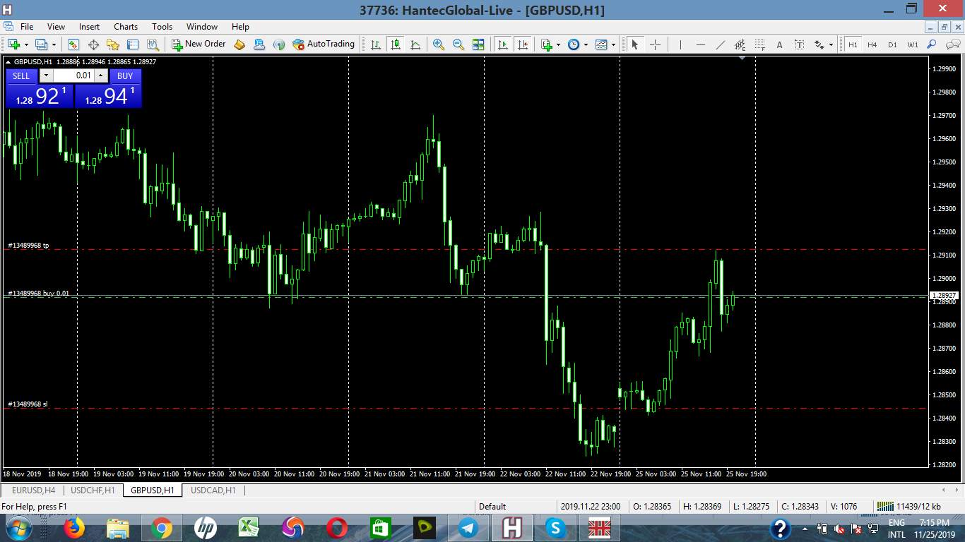Screen dimensions: 965x542
Task: Click the New Order button
Action: (x=199, y=44)
